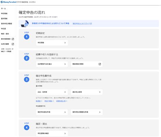Screen dimensions: 161x137
Task: Open マネーフォワード MEデータ取得 in the sidebar
Action: pyautogui.click(x=7, y=50)
